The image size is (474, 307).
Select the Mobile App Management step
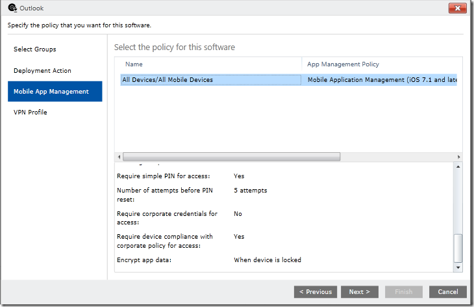(x=55, y=92)
